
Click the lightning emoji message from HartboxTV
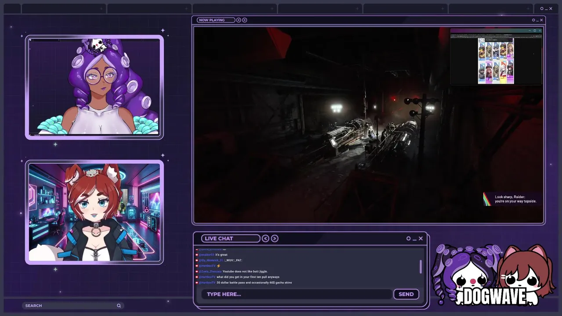(x=219, y=266)
